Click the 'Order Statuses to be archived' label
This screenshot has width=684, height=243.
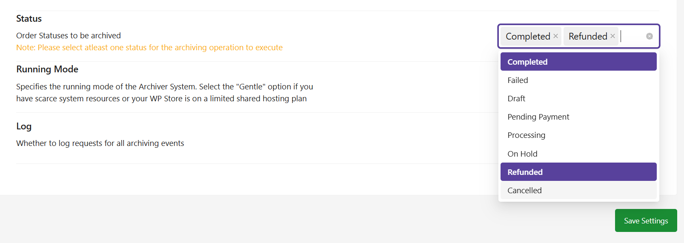(69, 36)
